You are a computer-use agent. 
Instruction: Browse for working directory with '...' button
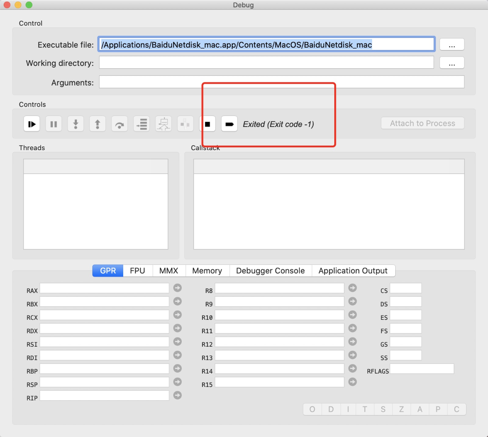tap(452, 63)
